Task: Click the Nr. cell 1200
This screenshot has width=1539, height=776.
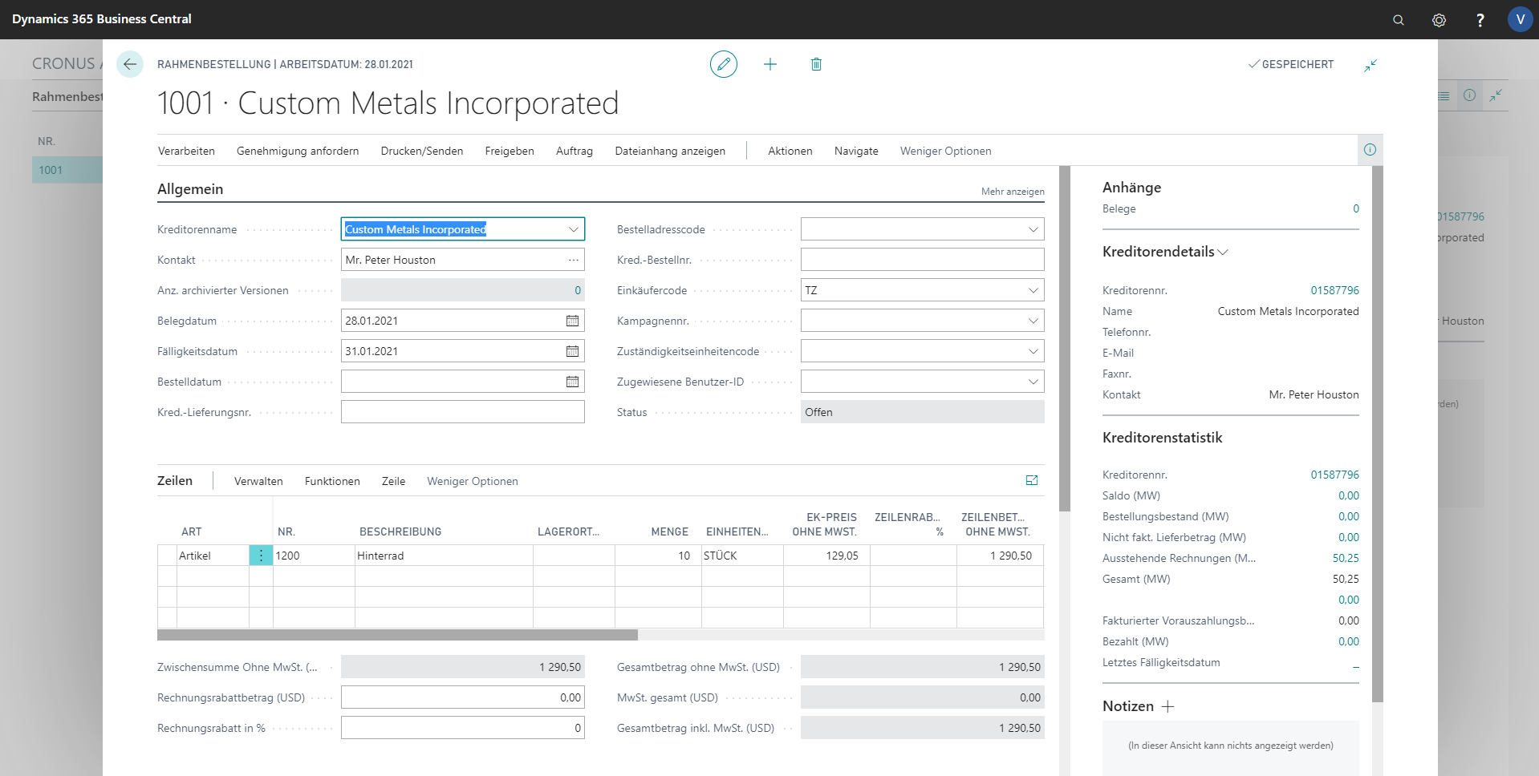Action: [314, 556]
